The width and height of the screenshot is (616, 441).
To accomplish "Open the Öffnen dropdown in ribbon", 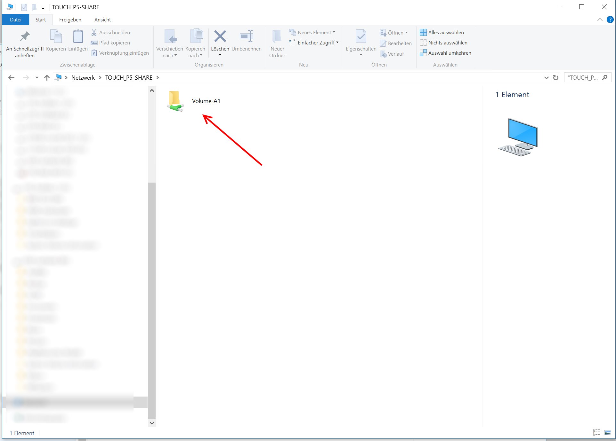I will point(394,33).
